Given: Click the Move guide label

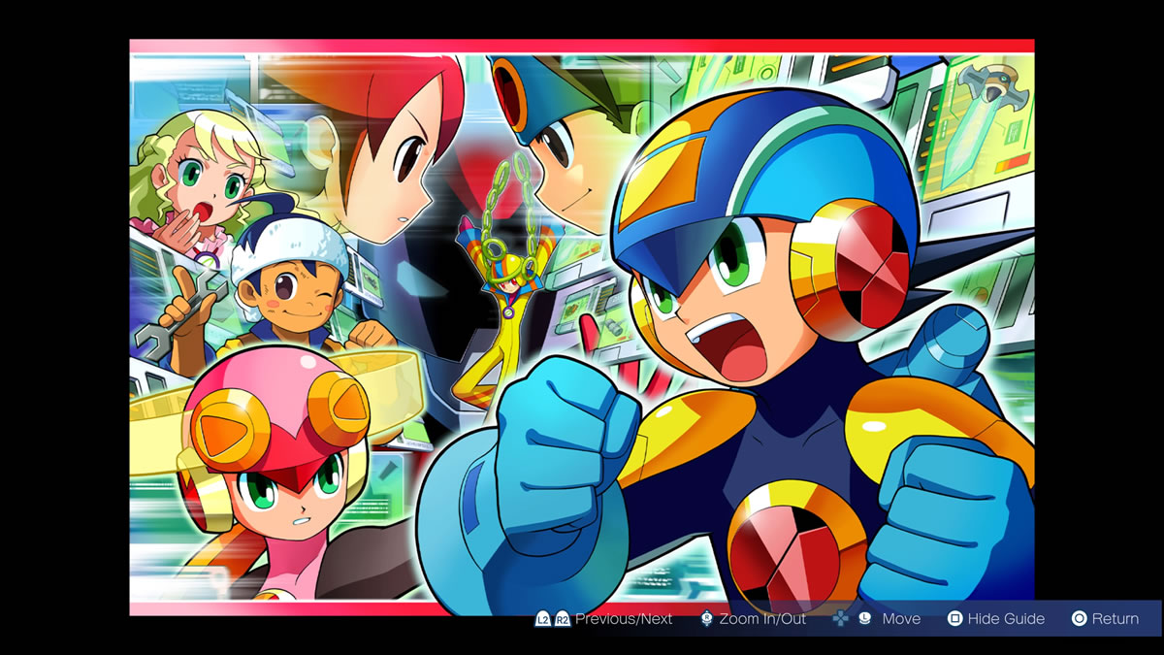Looking at the screenshot, I should [x=901, y=619].
